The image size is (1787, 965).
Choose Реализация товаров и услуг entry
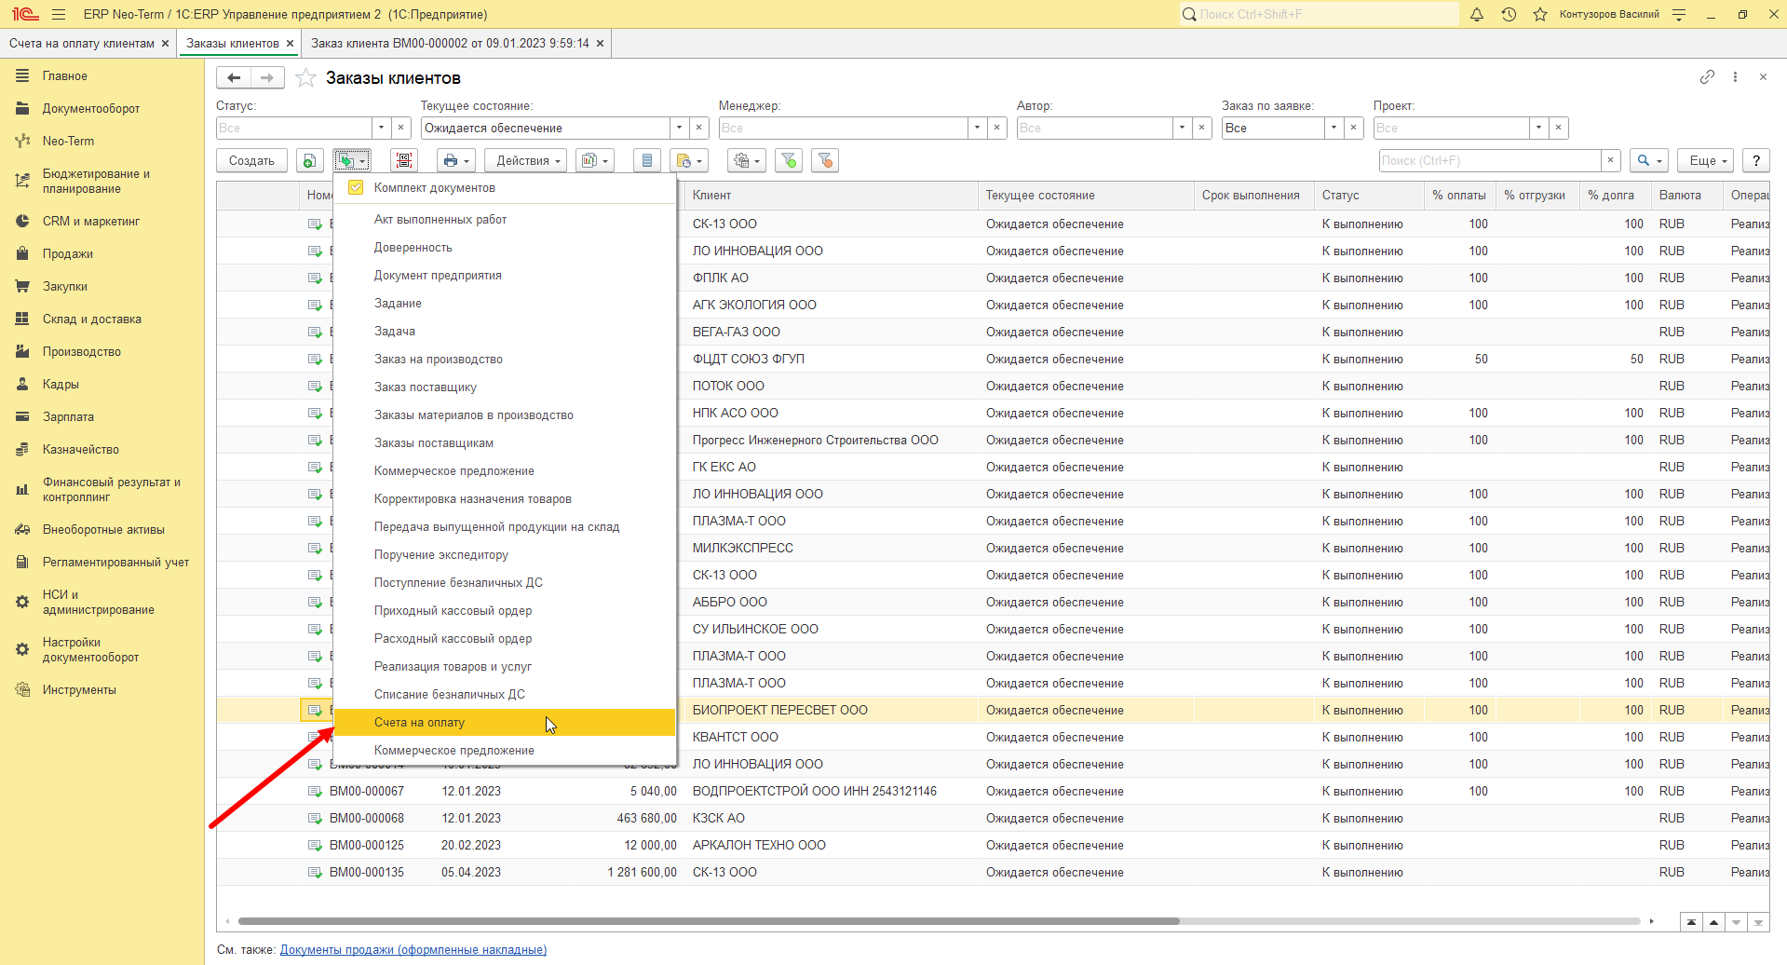click(x=505, y=667)
